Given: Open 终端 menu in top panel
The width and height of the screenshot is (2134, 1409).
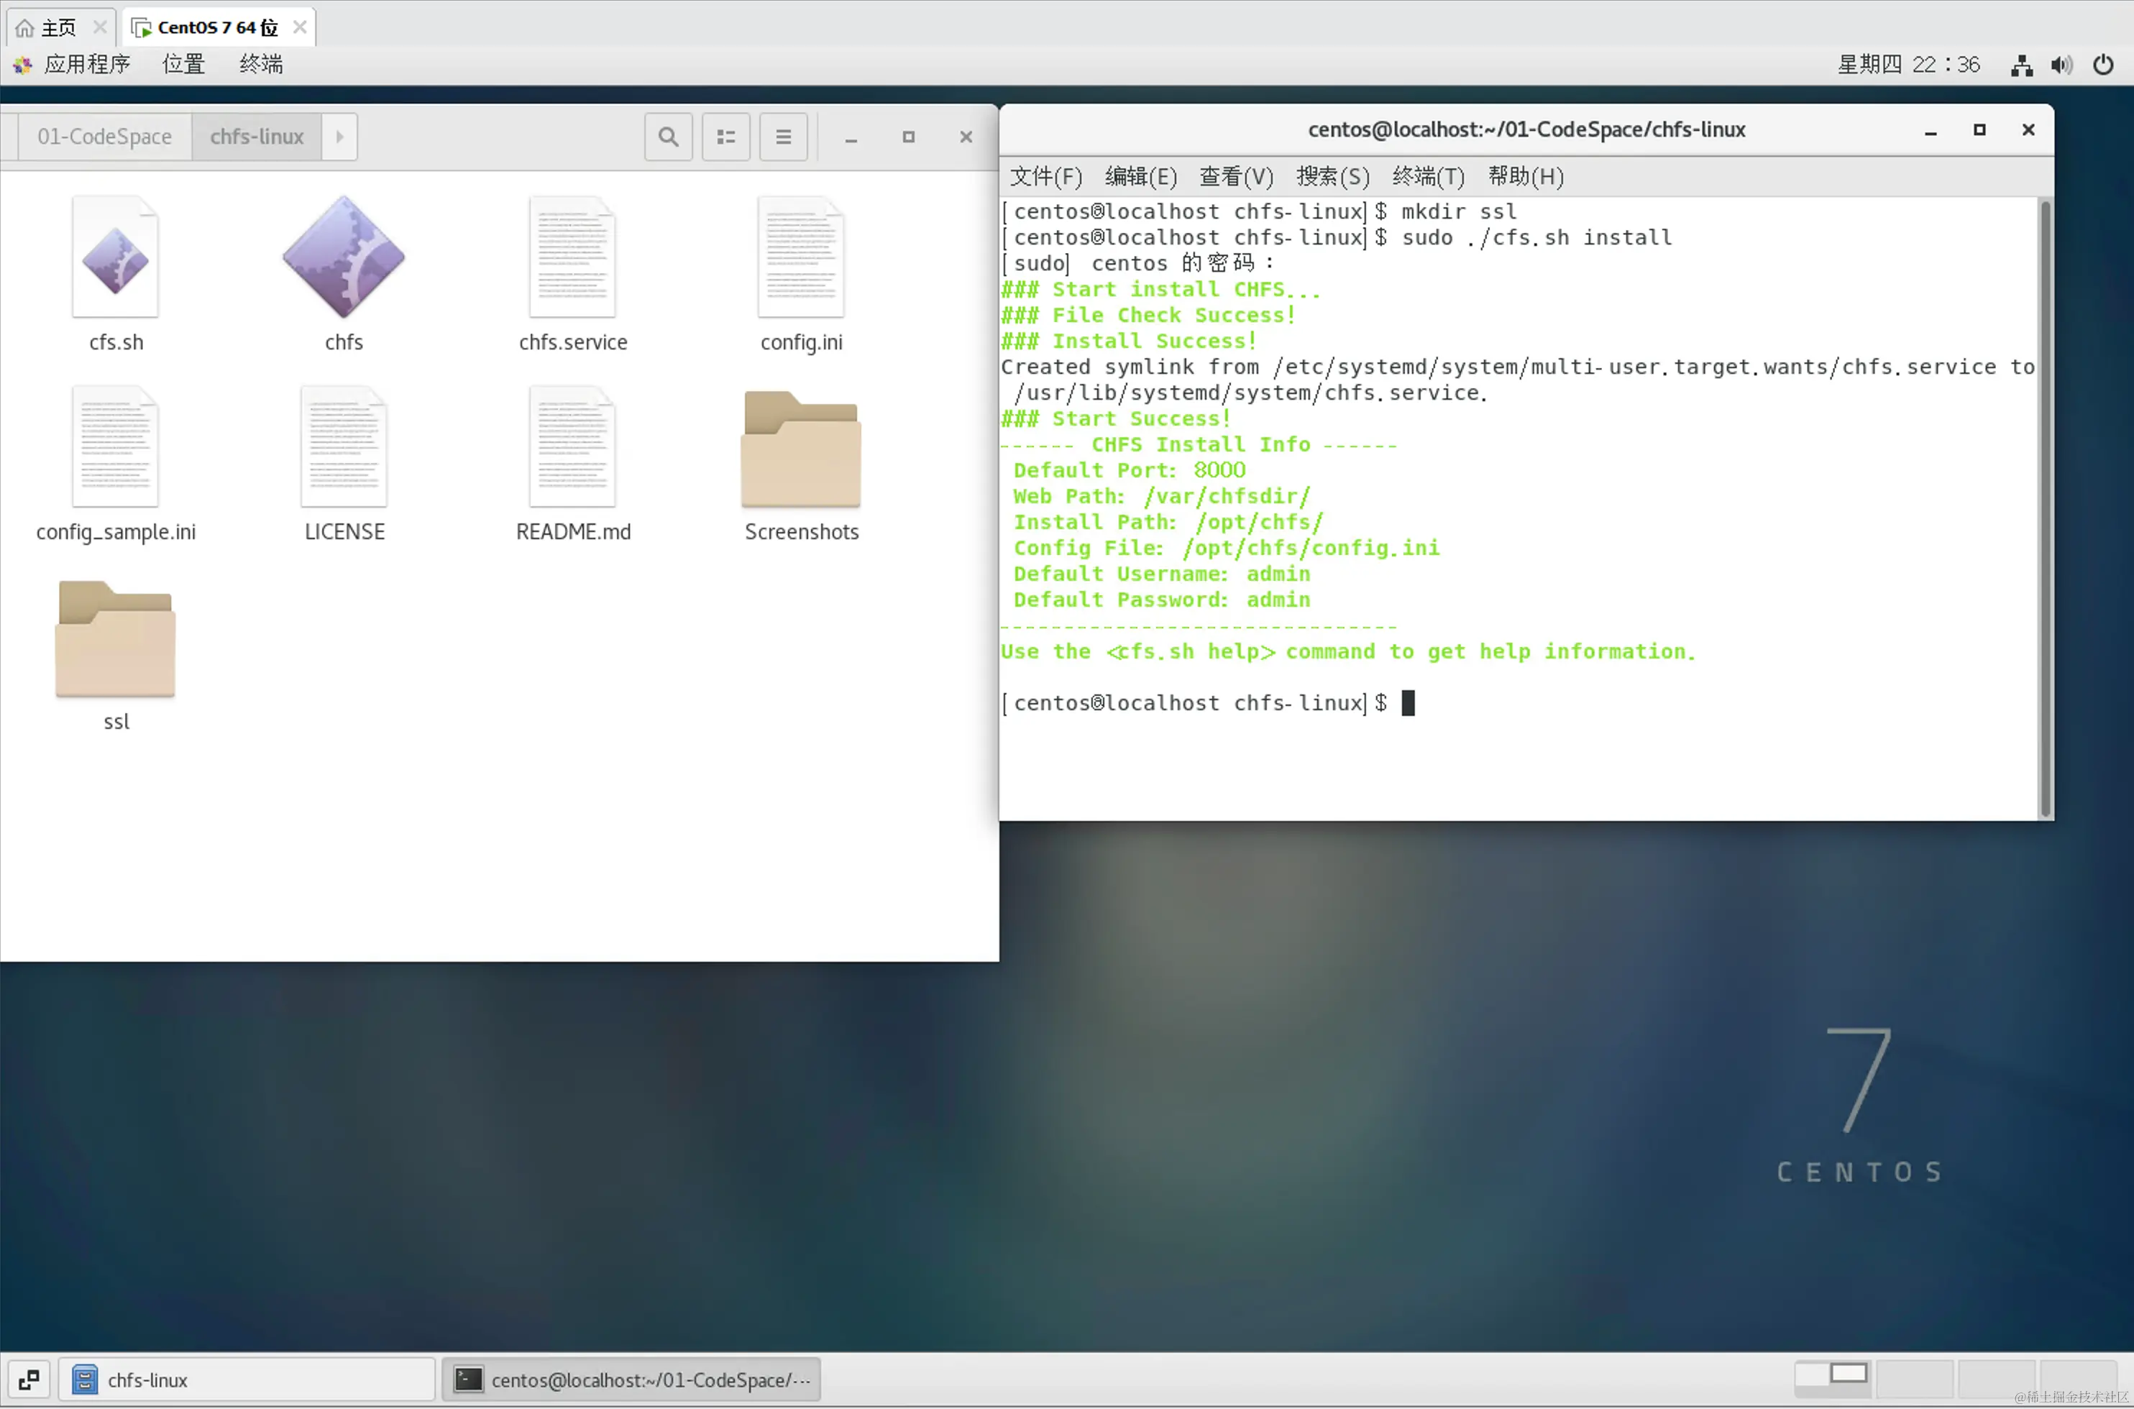Looking at the screenshot, I should (260, 65).
